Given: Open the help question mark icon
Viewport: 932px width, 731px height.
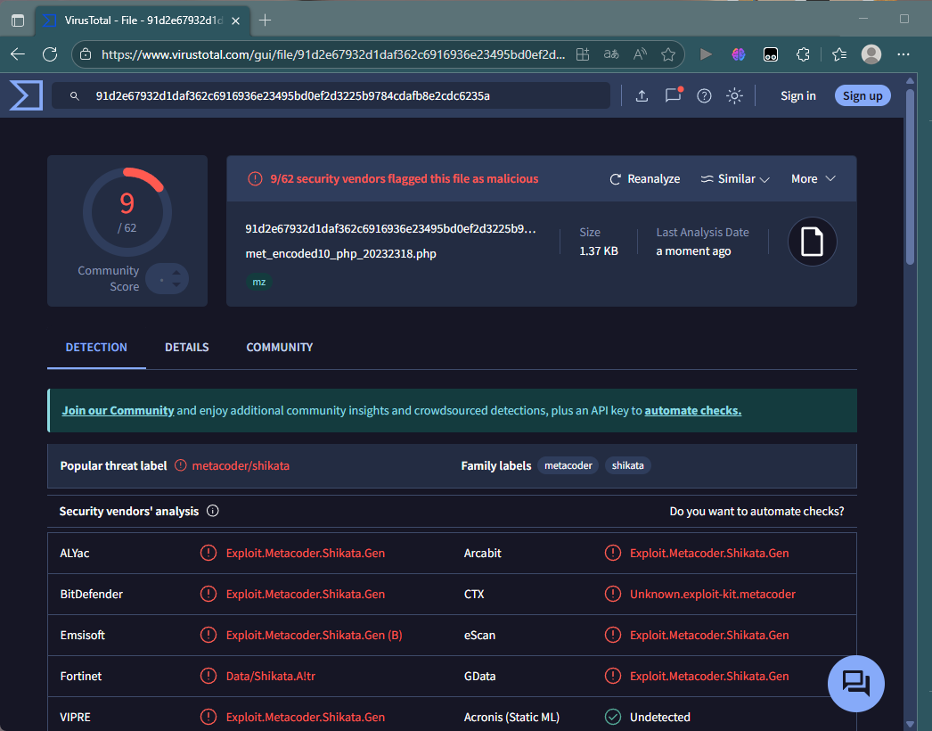Looking at the screenshot, I should [704, 95].
